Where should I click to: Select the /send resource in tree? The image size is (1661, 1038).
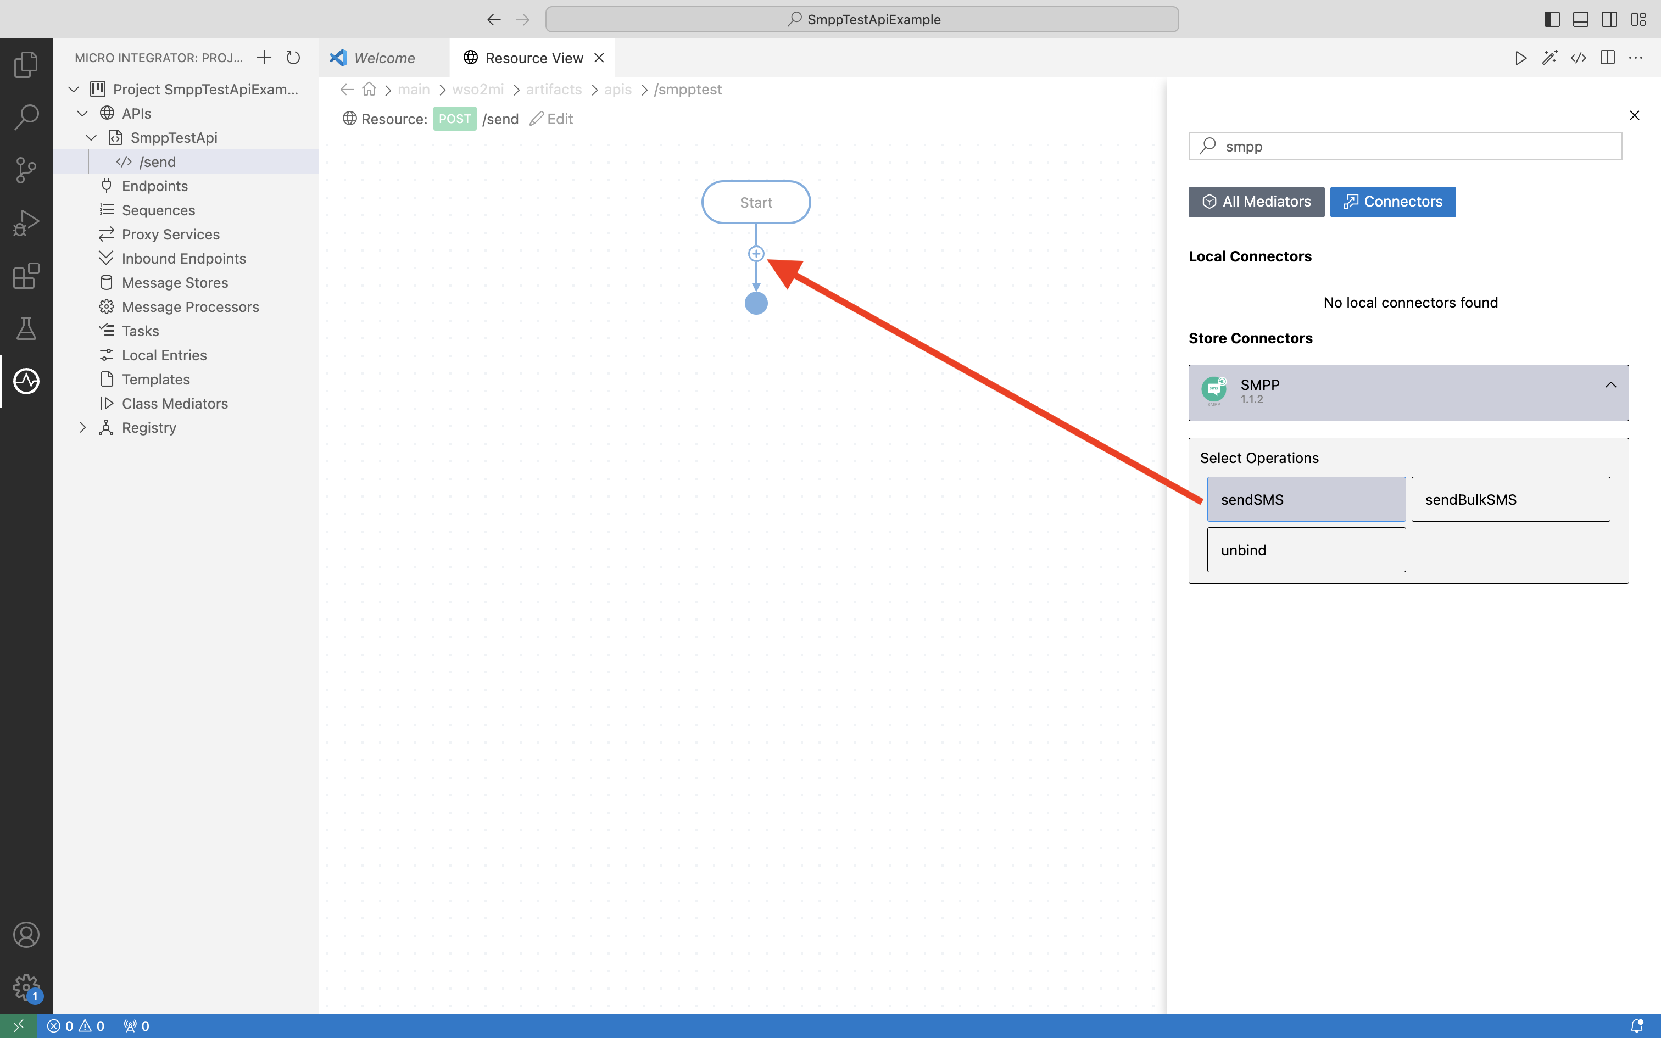click(185, 161)
